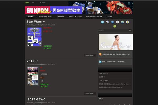Open the StumbleUpon share icon
The height and width of the screenshot is (105, 158).
122,22
